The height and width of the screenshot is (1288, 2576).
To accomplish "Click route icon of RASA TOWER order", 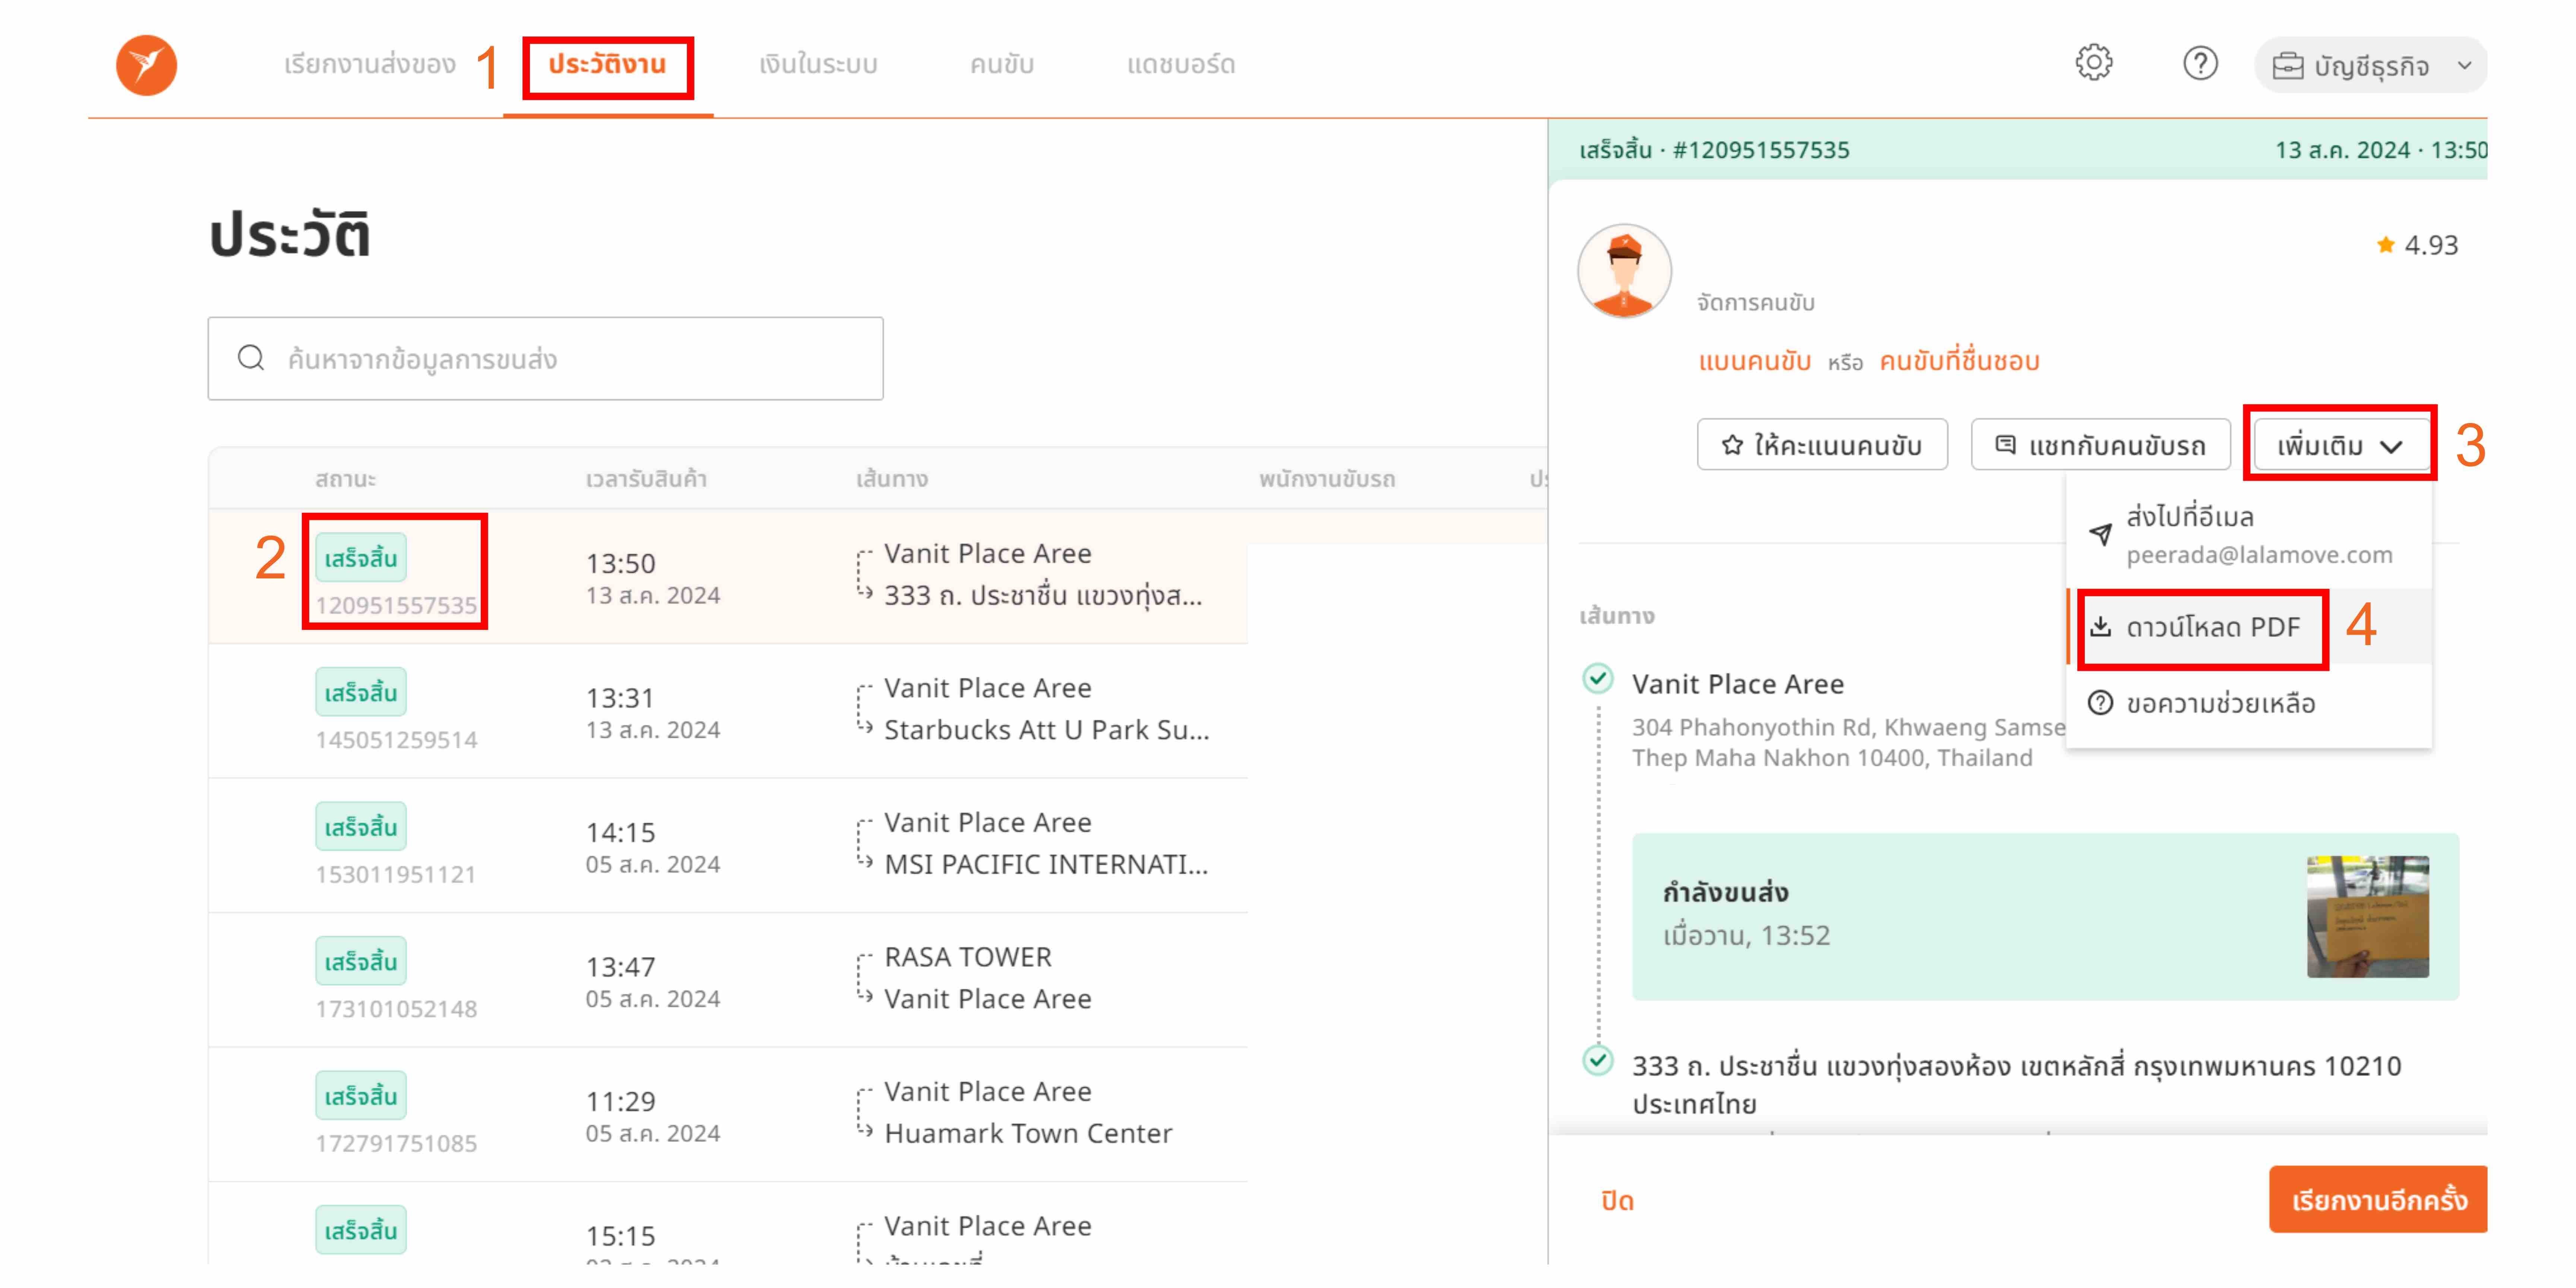I will (865, 978).
